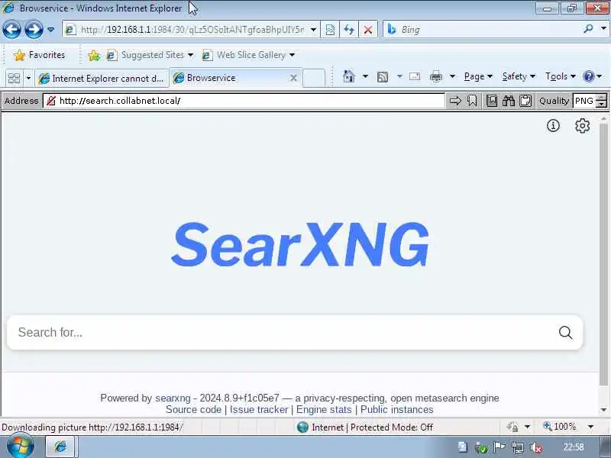Click the crossed-out lock security icon
611x458 pixels.
(51, 101)
